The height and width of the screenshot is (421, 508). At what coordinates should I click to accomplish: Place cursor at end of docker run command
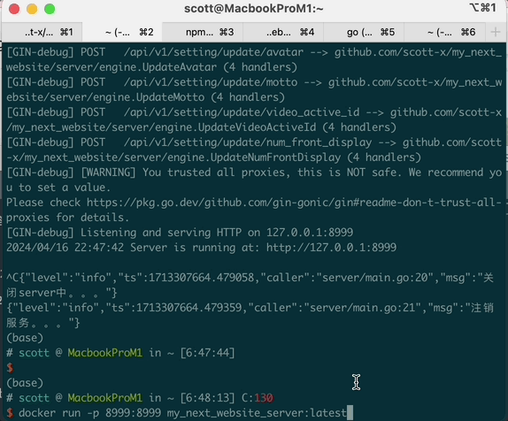pyautogui.click(x=350, y=413)
